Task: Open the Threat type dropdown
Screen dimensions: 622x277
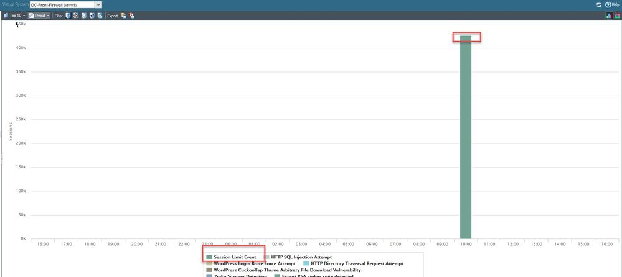Action: point(39,16)
